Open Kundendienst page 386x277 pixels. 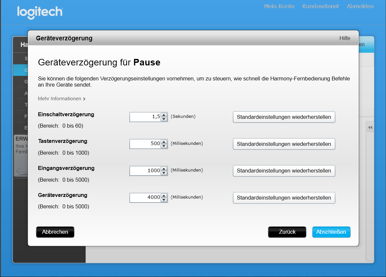tap(320, 6)
